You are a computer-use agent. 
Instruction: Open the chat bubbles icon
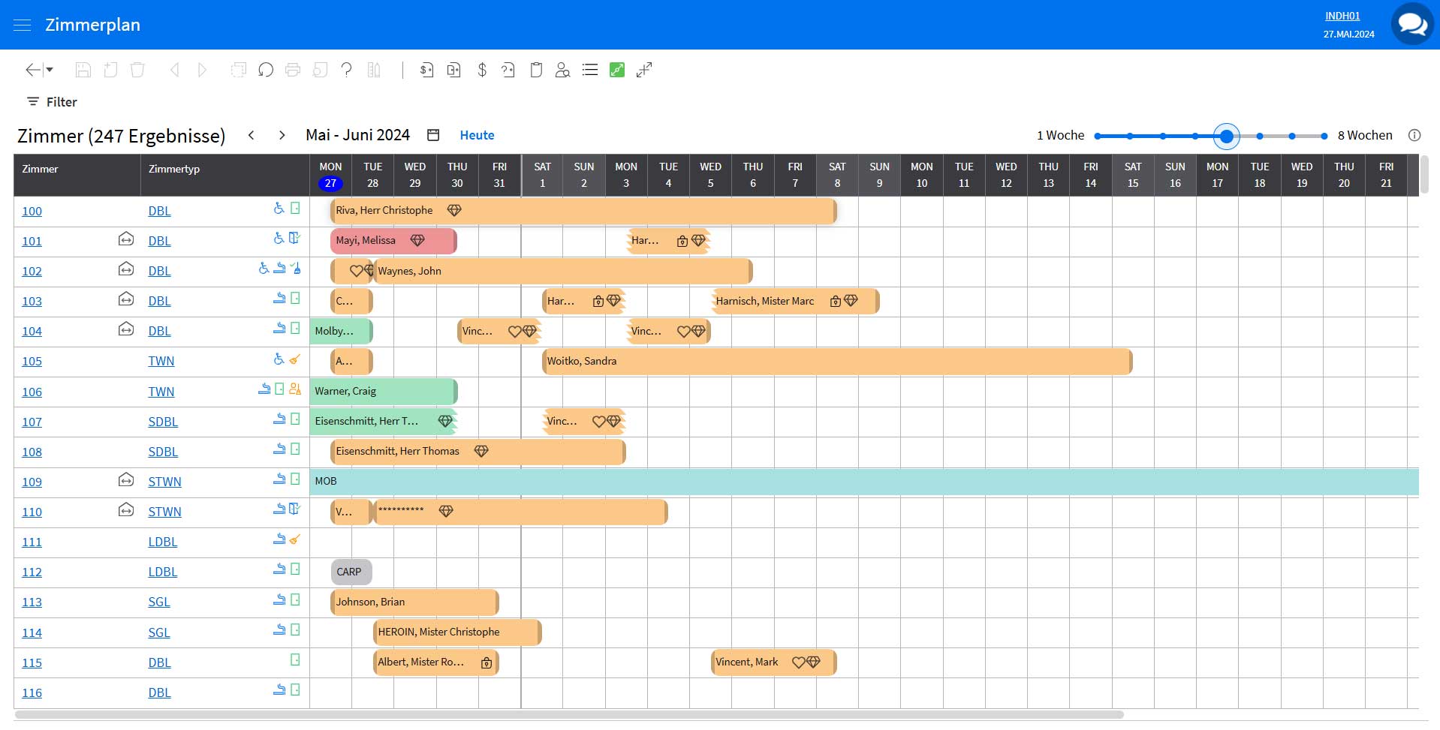(1411, 25)
